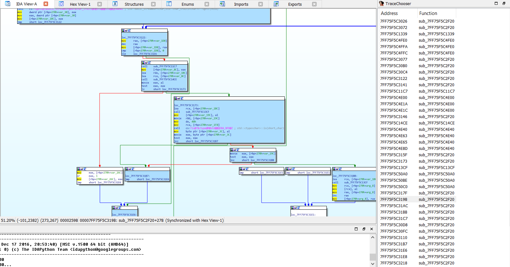Click the IDA View-A tab icon
Viewport: 510px width, 267px height.
click(8, 4)
